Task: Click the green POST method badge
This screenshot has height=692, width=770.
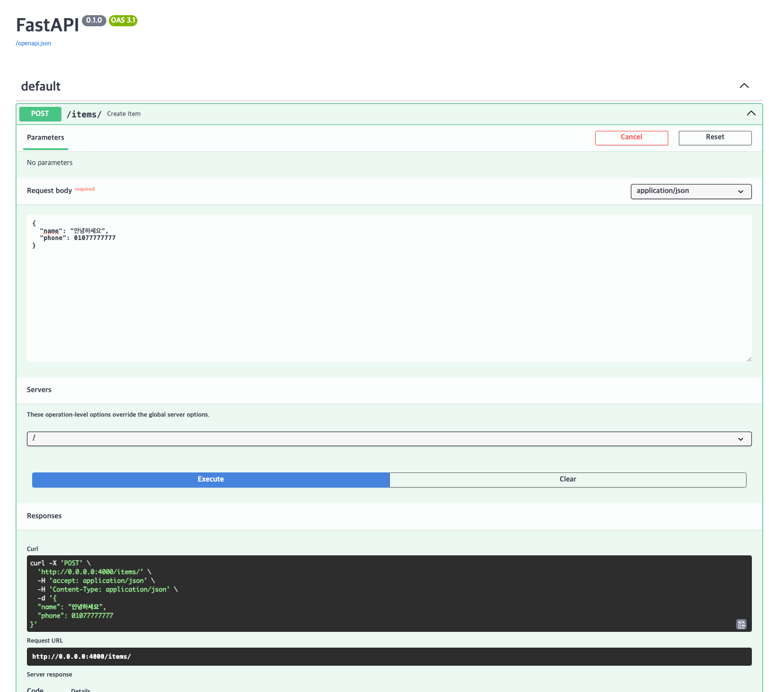Action: [x=40, y=114]
